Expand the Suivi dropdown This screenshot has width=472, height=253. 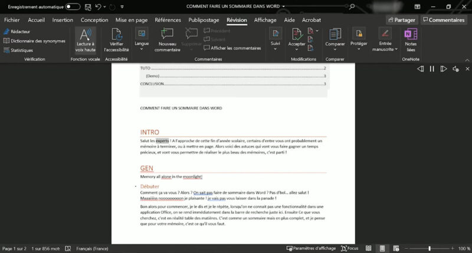tap(275, 48)
